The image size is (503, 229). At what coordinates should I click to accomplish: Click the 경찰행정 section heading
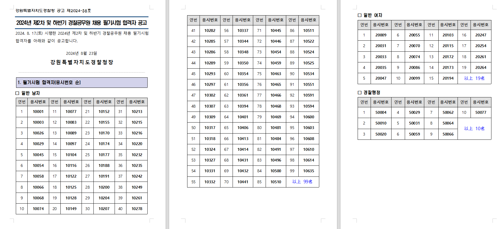pyautogui.click(x=372, y=93)
